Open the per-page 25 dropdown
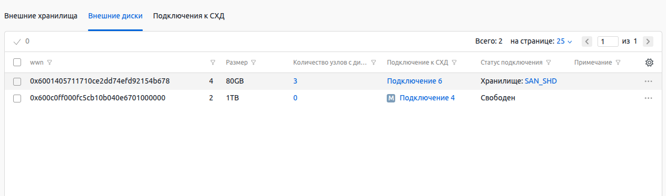666x196 pixels. [564, 41]
